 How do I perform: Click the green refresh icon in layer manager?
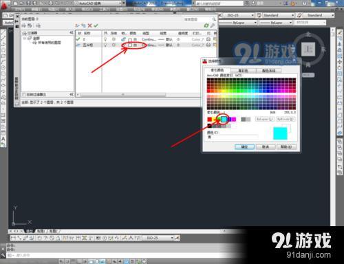(206, 25)
